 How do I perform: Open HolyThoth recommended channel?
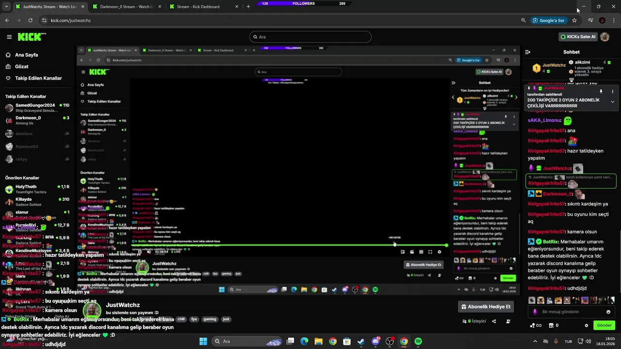point(37,189)
